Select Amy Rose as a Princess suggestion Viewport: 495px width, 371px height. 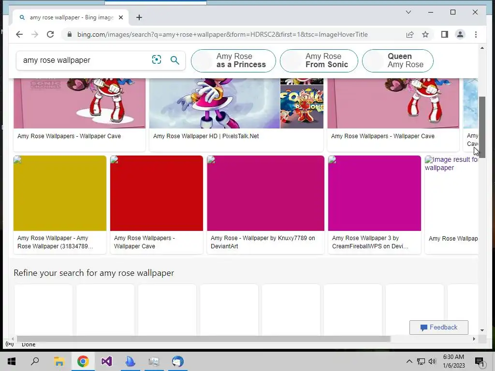(x=233, y=60)
